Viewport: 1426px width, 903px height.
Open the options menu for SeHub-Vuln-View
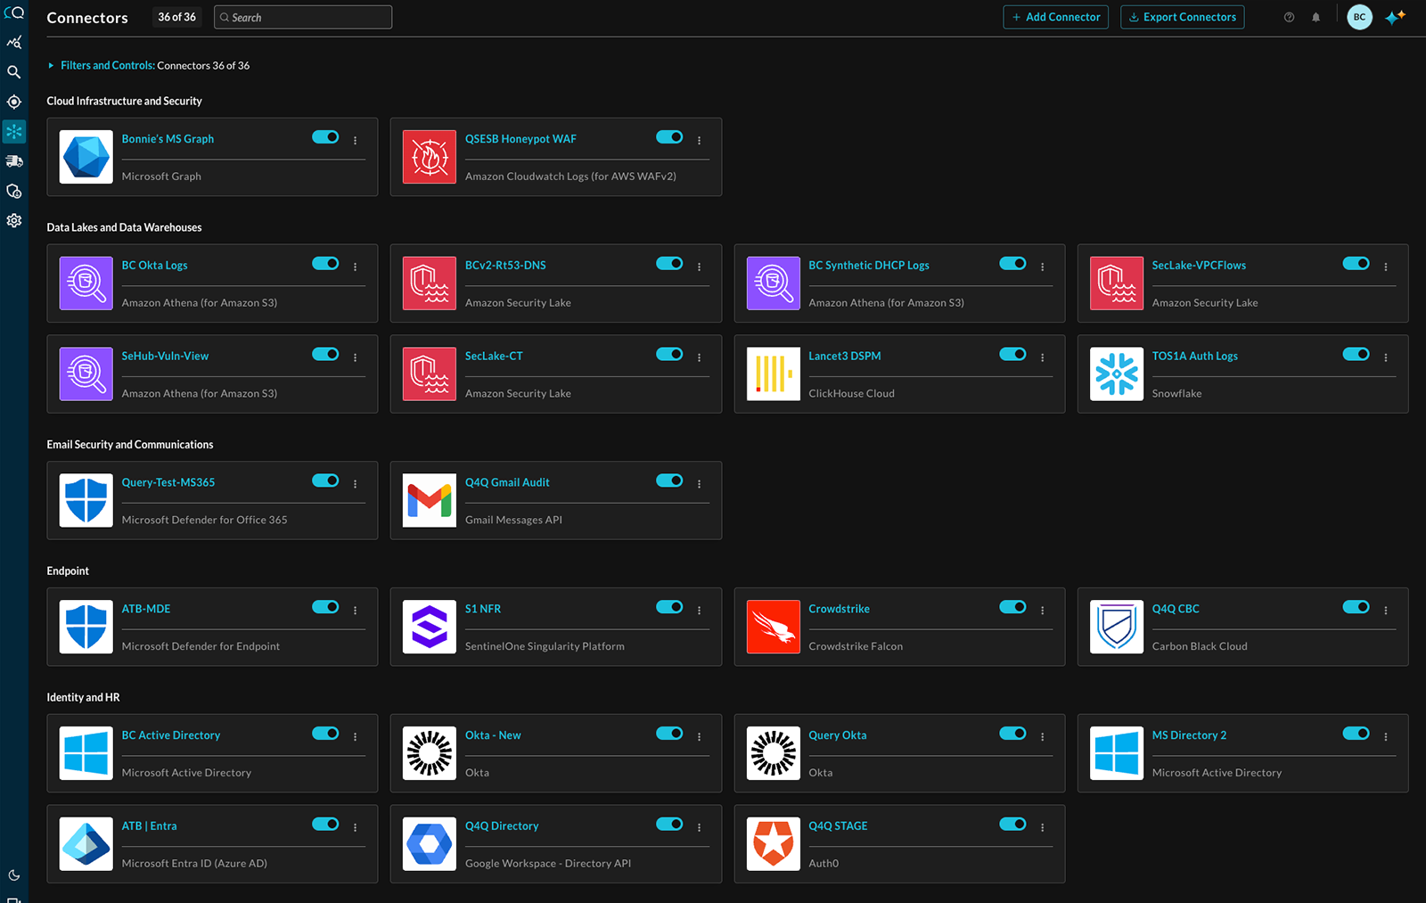point(355,357)
